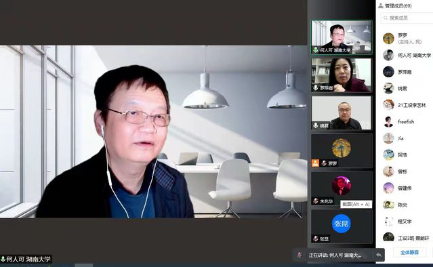Click the 搜索成员 search field
Viewport: 433px width, 267px height.
[x=407, y=18]
